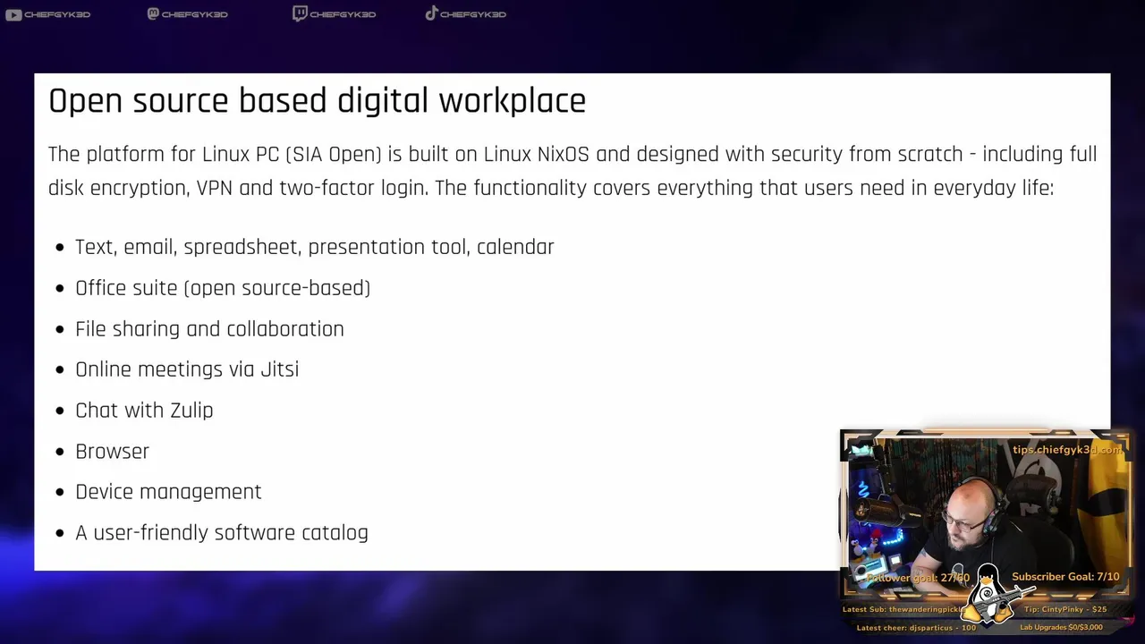Click the 'Chat with Zulip' item
This screenshot has height=644, width=1145.
tap(144, 411)
